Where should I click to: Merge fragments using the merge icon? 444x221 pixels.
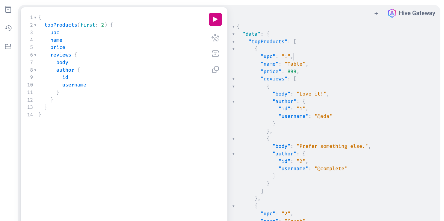(215, 54)
